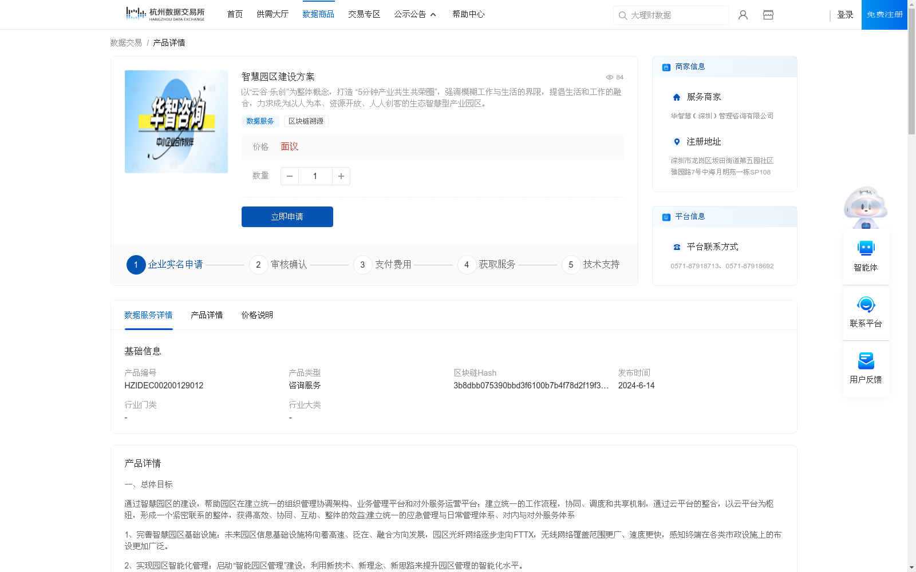Image resolution: width=916 pixels, height=572 pixels.
Task: Open 交易专区 navigation item
Action: pyautogui.click(x=364, y=14)
